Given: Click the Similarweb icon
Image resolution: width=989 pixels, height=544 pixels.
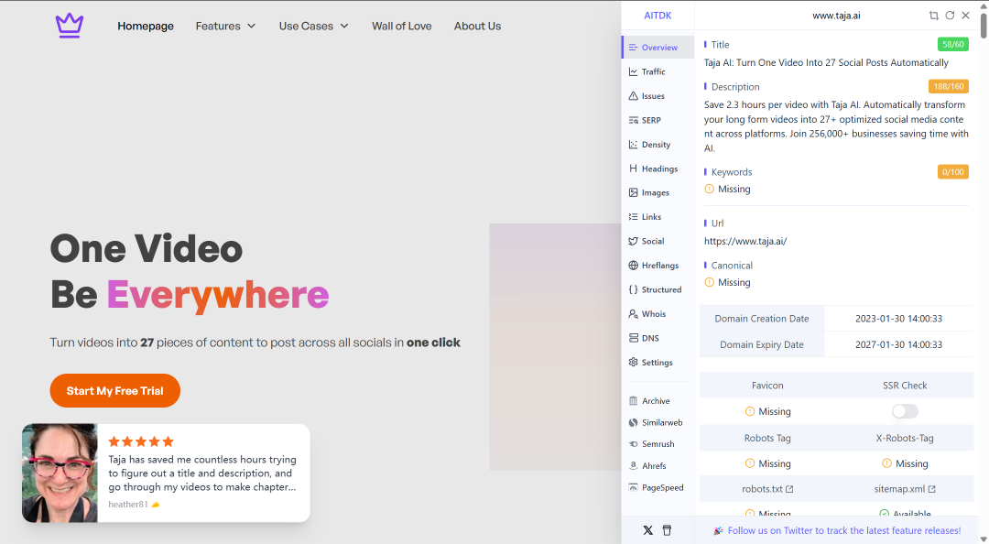Looking at the screenshot, I should (x=634, y=422).
